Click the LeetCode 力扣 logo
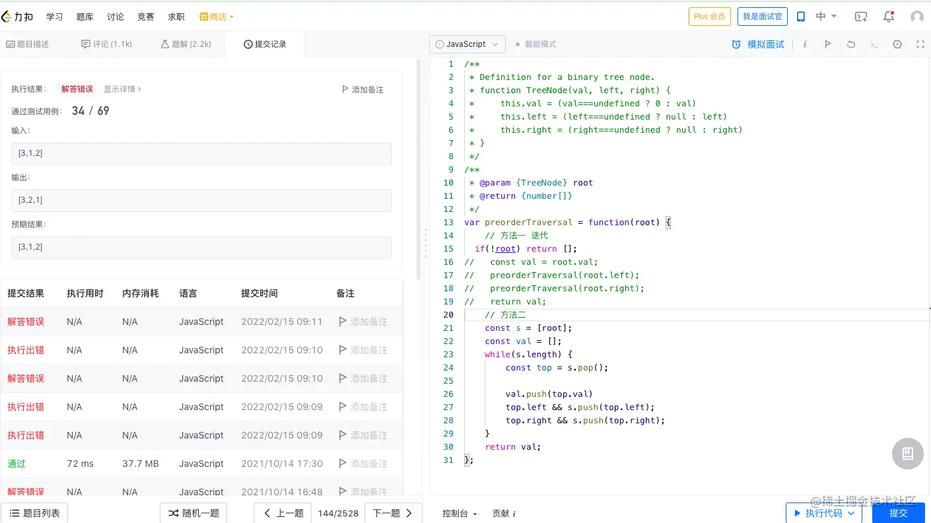 click(17, 17)
